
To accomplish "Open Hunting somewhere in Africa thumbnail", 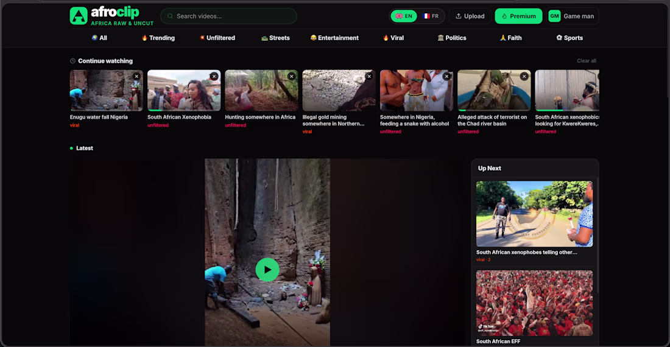I will [x=261, y=91].
